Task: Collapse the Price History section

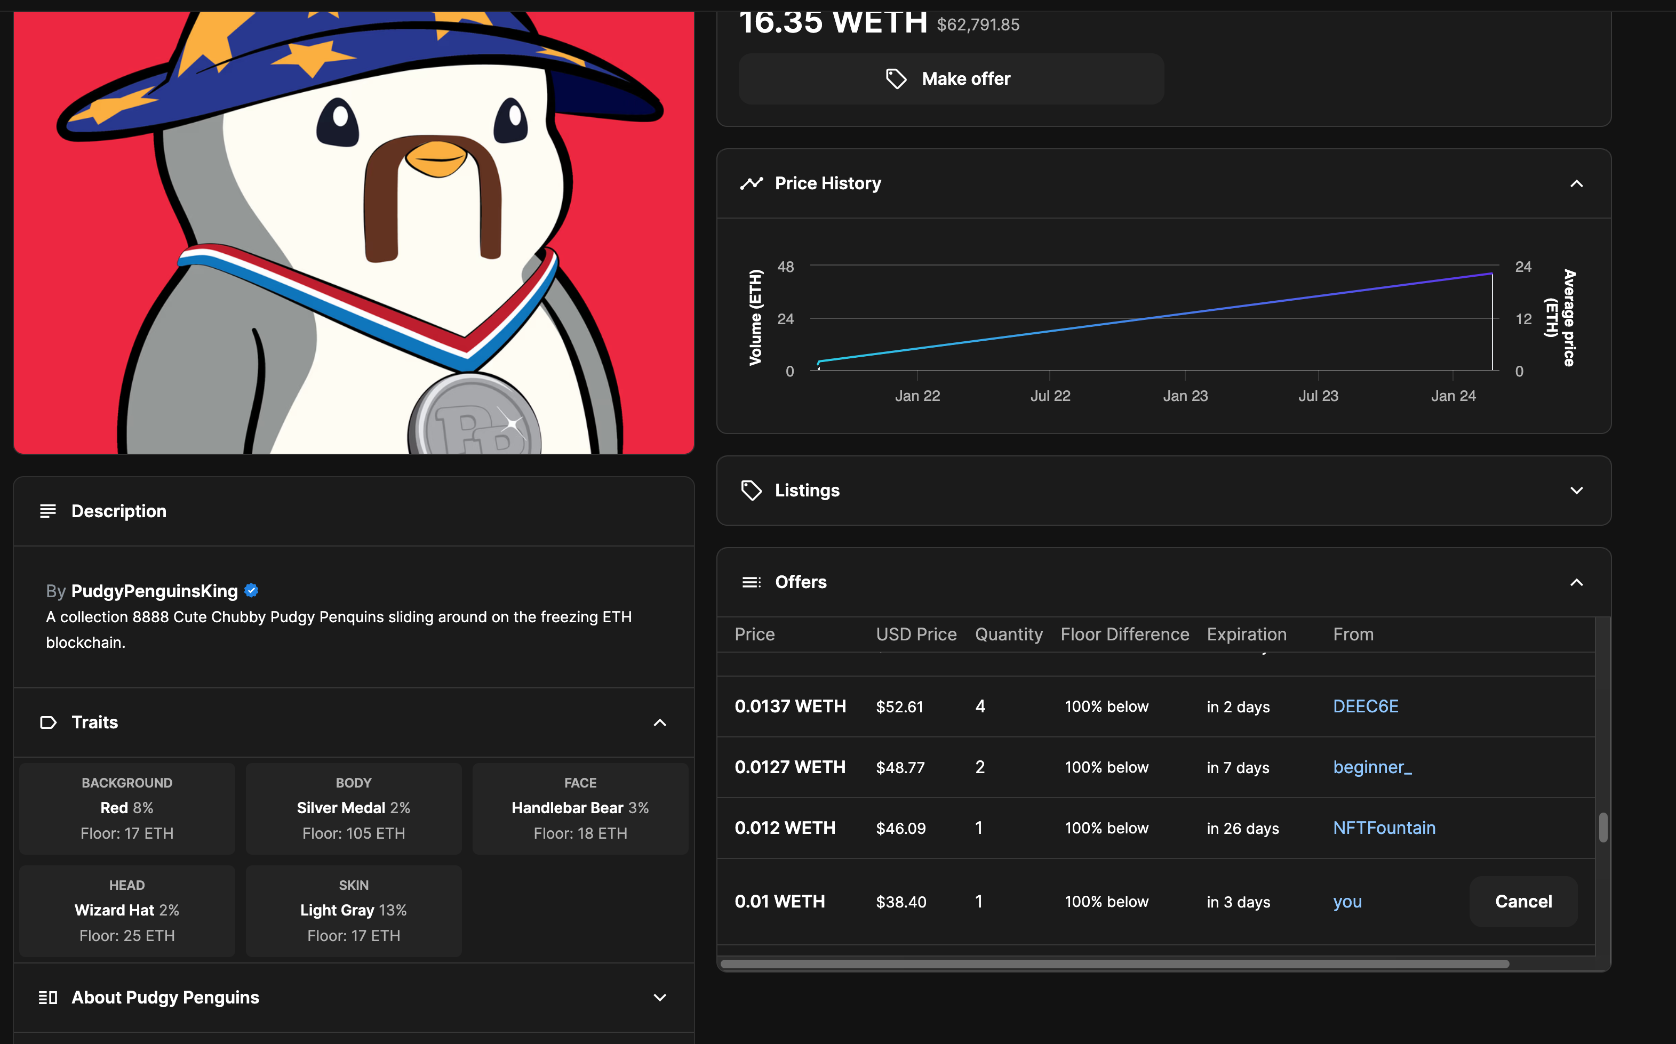Action: 1576,183
